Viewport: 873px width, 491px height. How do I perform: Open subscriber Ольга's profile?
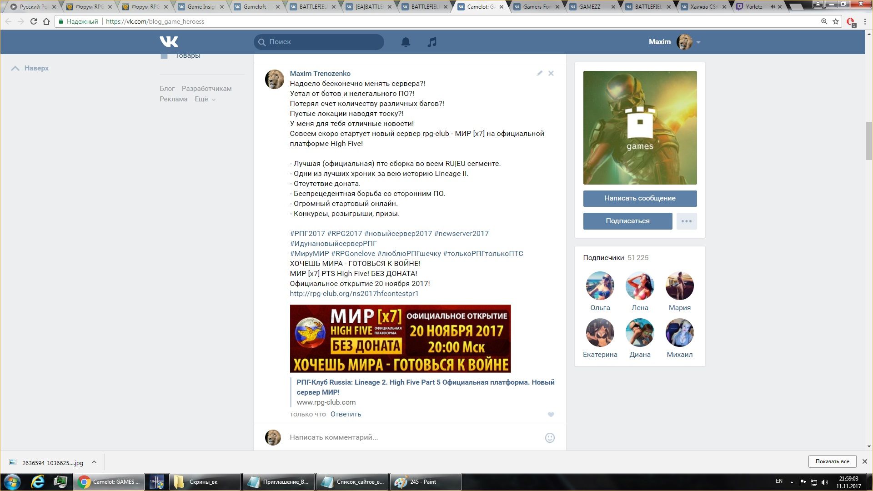[600, 286]
